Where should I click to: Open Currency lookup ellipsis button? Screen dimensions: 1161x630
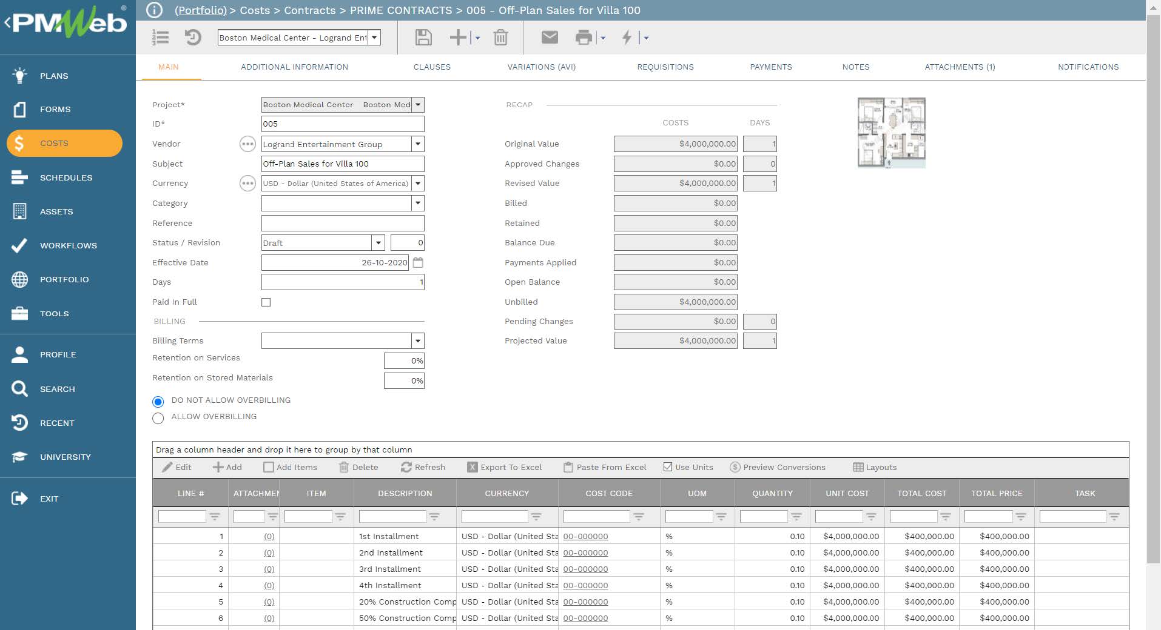(x=247, y=184)
